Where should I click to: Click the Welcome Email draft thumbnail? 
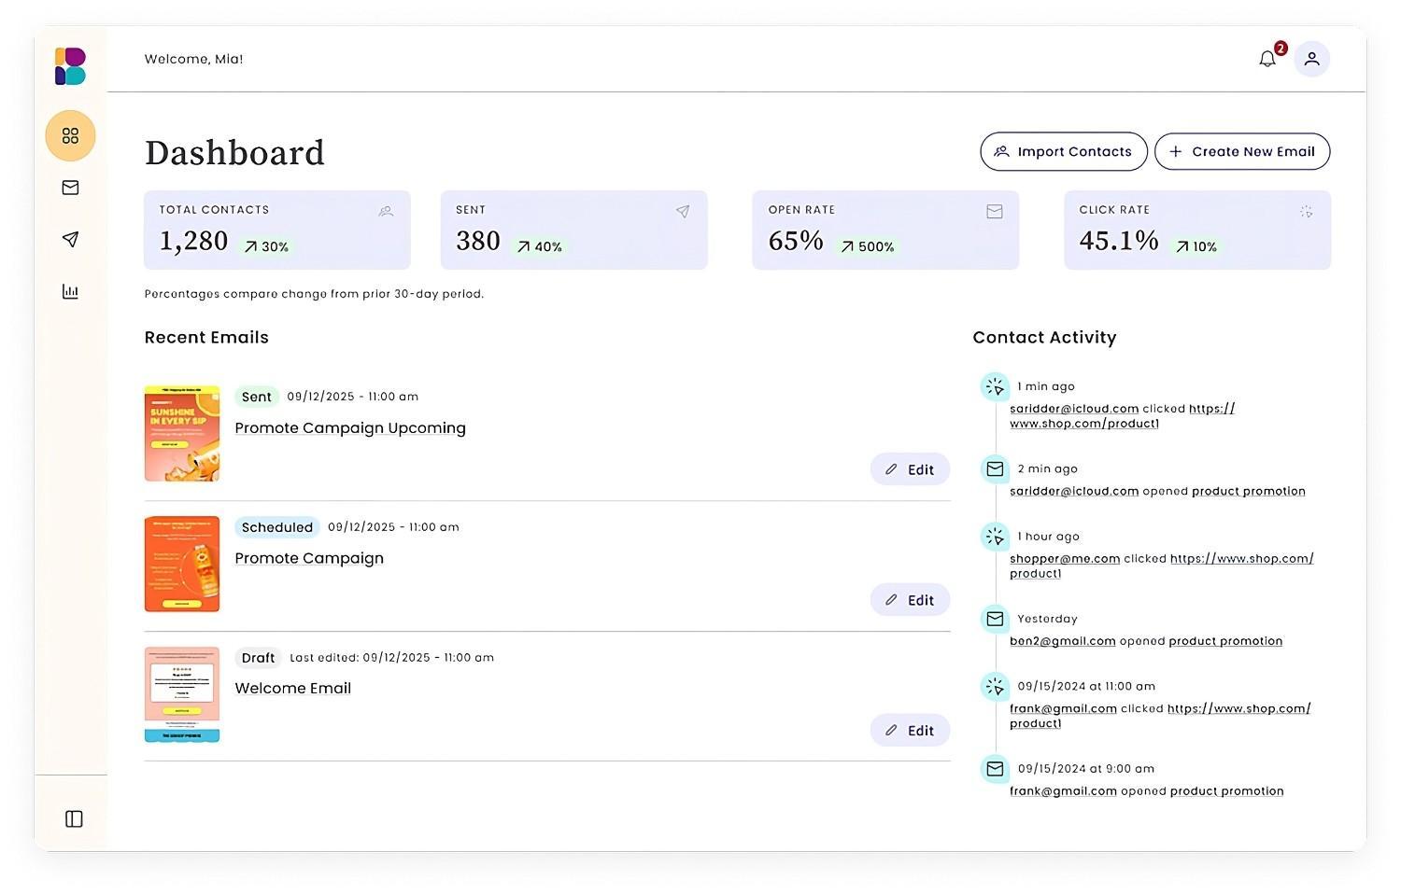click(x=182, y=694)
